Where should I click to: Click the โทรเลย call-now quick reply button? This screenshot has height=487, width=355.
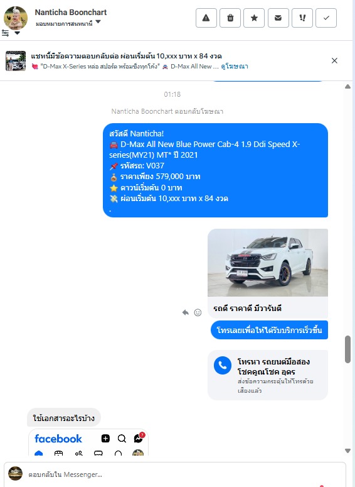269,330
